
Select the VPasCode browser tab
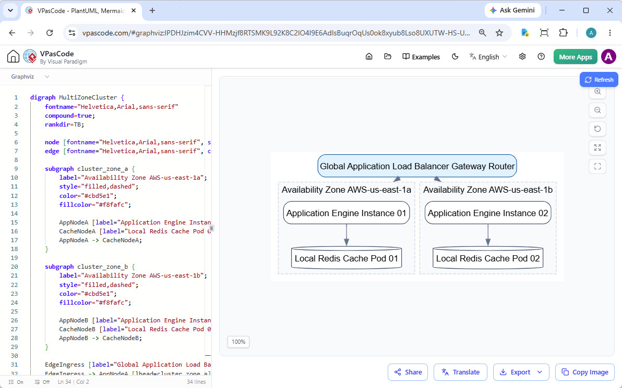pos(81,11)
